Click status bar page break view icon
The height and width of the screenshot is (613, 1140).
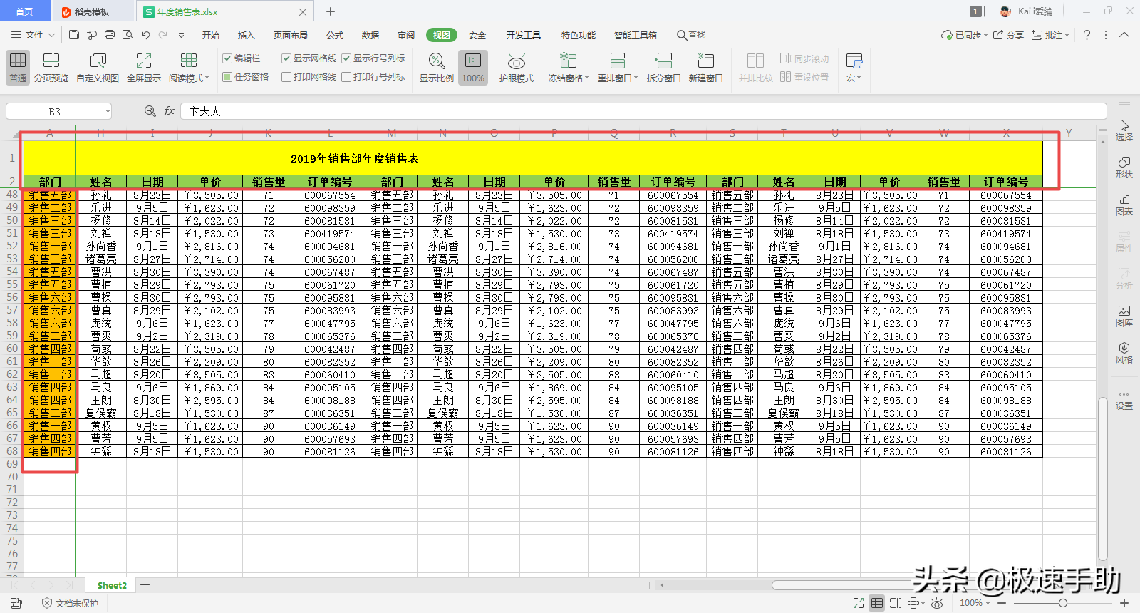pos(896,603)
